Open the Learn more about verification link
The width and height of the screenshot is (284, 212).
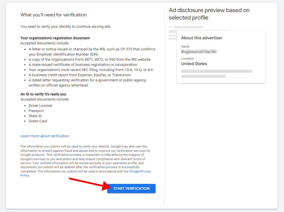point(45,136)
